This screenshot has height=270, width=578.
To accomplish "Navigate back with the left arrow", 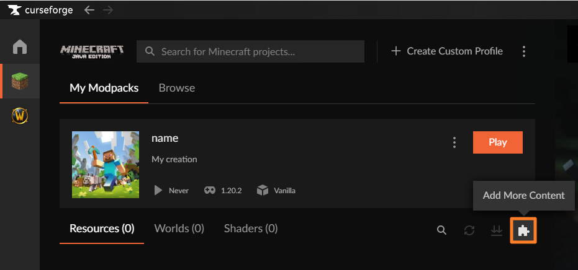I will [89, 10].
